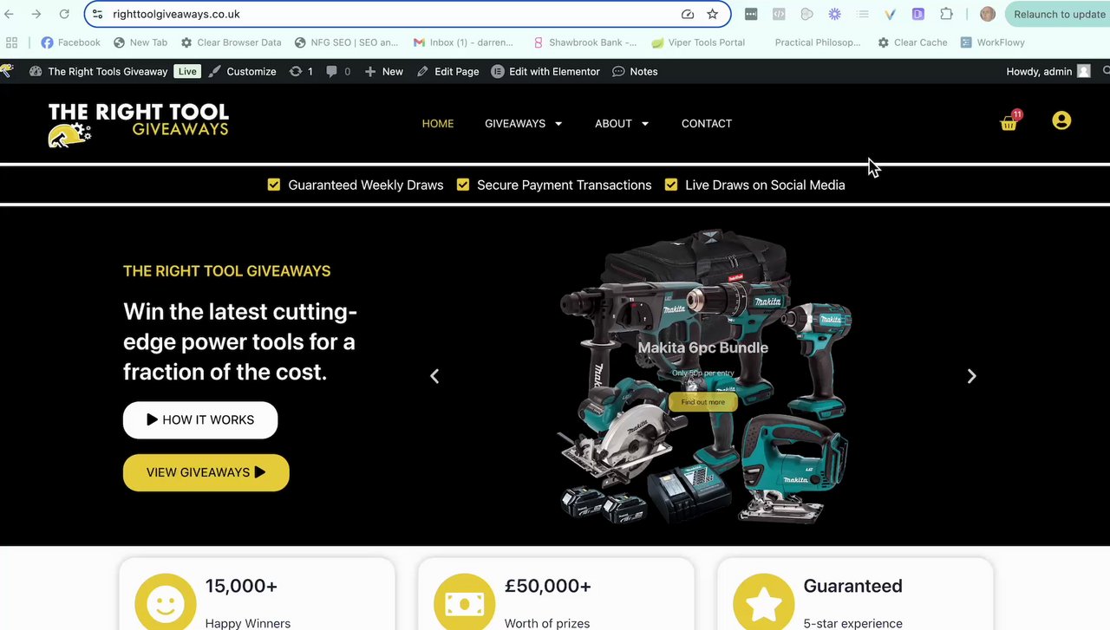The height and width of the screenshot is (630, 1110).
Task: Click the Live Draws on Social Media checkmark
Action: tap(671, 185)
